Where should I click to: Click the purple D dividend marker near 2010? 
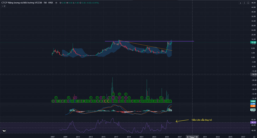(x=75, y=98)
